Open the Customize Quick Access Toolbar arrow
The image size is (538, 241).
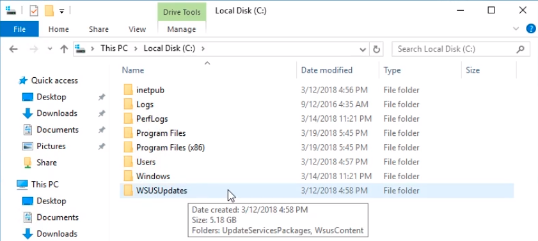62,11
